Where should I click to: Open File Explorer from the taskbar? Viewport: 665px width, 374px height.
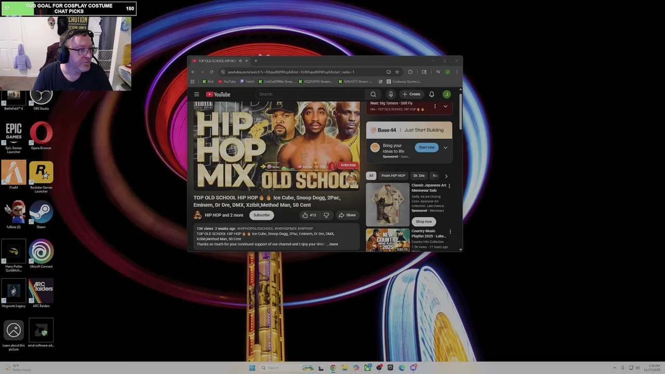coord(344,368)
